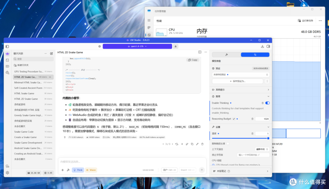
Task: Expand the 系统提示 section
Action: [x=240, y=90]
